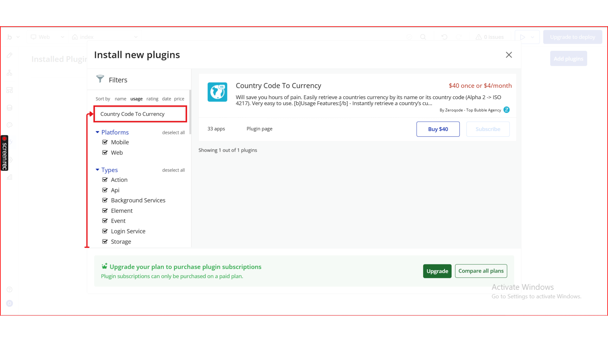Image resolution: width=608 pixels, height=342 pixels.
Task: Uncheck the Mobile platform checkbox
Action: point(105,142)
